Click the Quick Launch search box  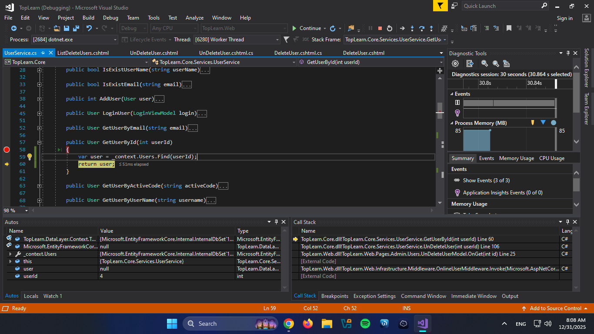pyautogui.click(x=501, y=6)
